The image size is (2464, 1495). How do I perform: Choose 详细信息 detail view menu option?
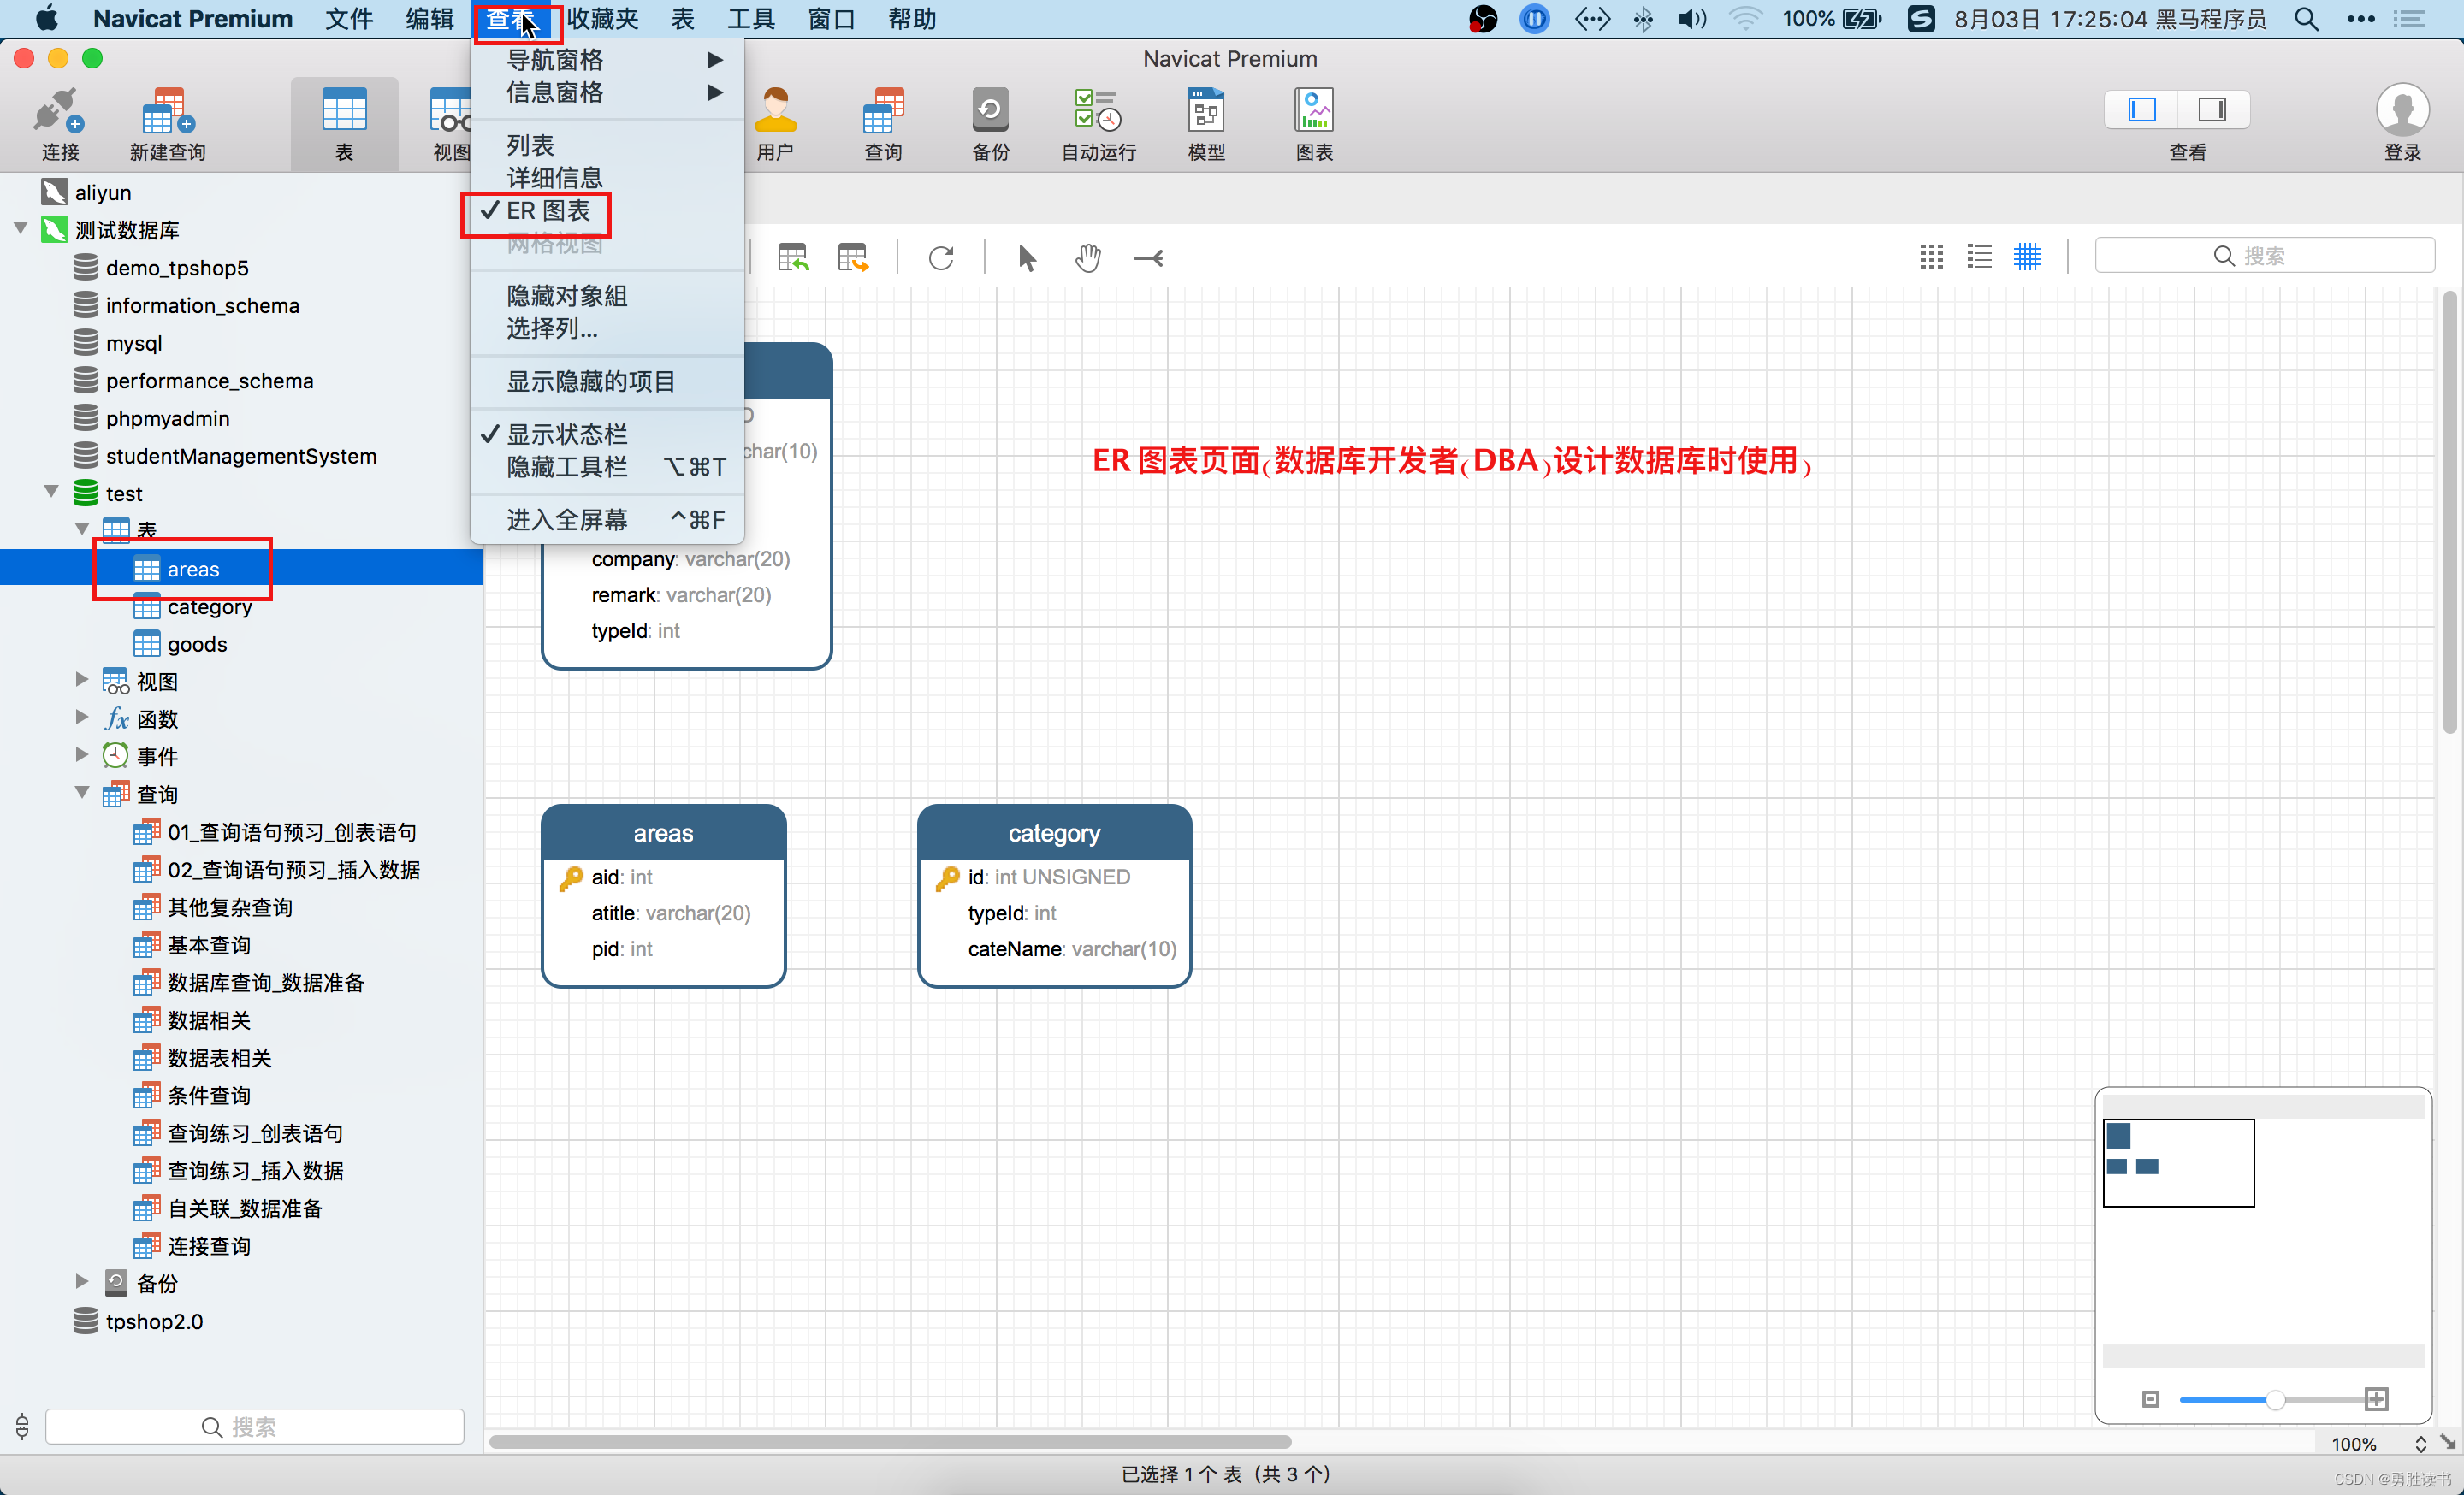[554, 179]
